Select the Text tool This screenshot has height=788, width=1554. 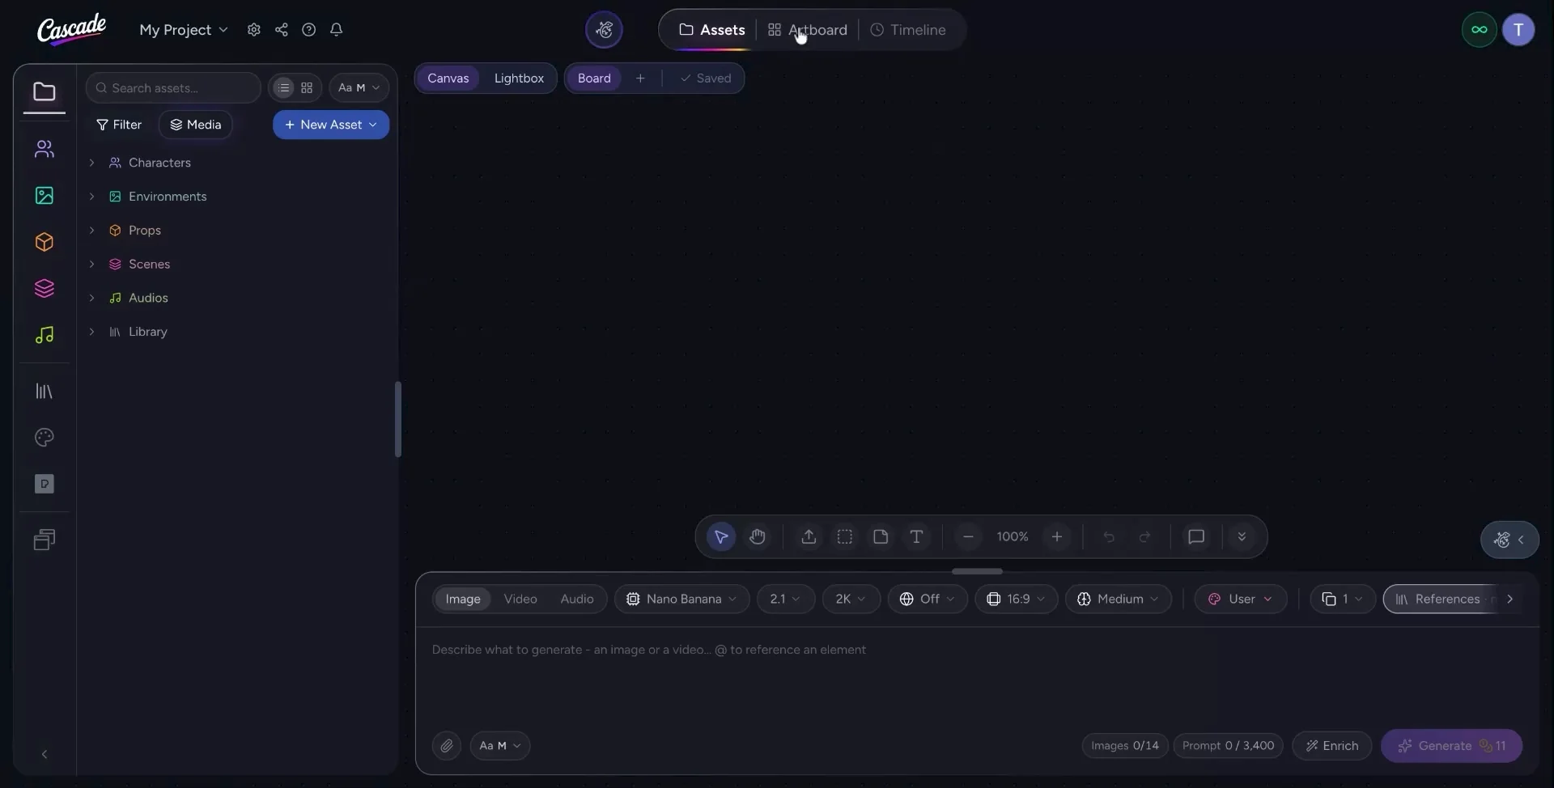point(916,537)
